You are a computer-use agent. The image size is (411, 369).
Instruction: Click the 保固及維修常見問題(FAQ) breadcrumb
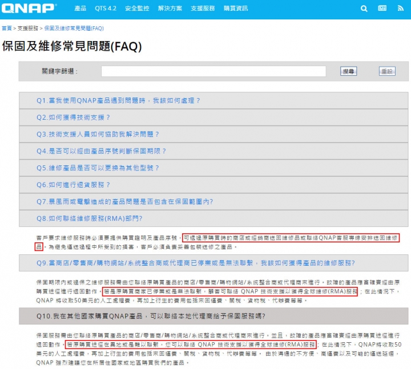[x=74, y=29]
